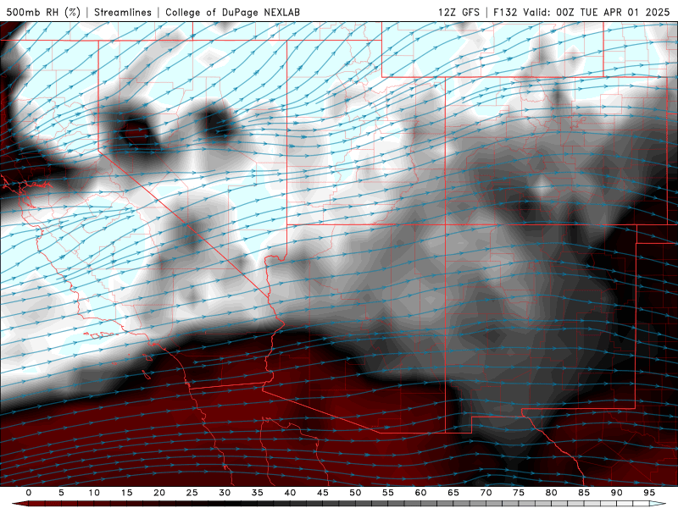
Task: Select the "30" color scale value
Action: 225,493
